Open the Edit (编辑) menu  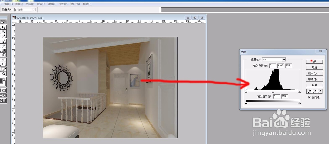click(x=8, y=4)
